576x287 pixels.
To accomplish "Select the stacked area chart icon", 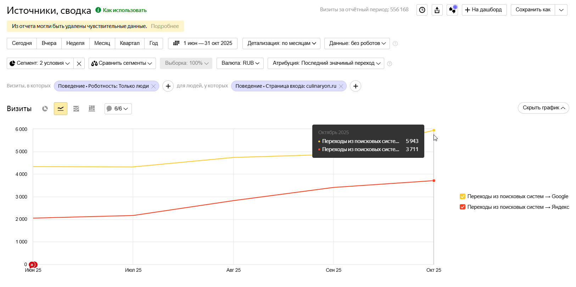I will pyautogui.click(x=76, y=109).
